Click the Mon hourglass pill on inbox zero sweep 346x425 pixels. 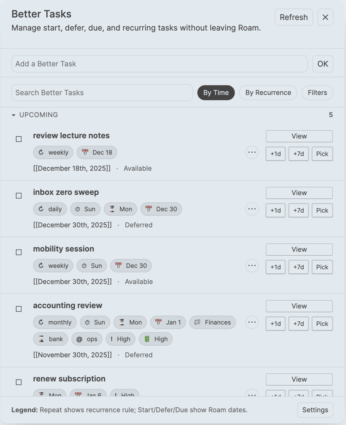point(120,209)
